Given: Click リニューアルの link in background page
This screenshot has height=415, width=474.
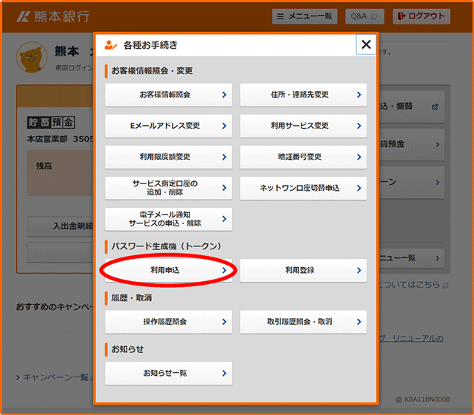Looking at the screenshot, I should [x=411, y=338].
